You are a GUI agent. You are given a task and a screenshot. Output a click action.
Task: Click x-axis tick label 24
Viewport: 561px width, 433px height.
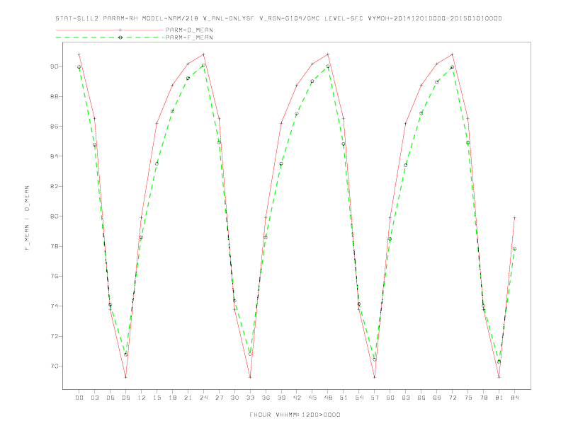coord(203,398)
